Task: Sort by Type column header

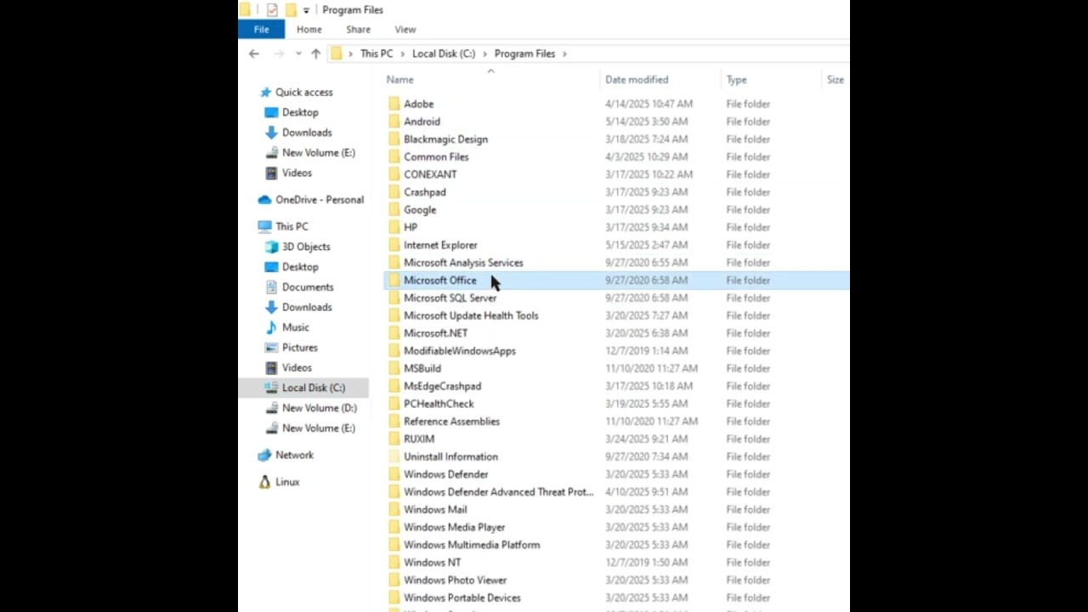Action: click(736, 80)
